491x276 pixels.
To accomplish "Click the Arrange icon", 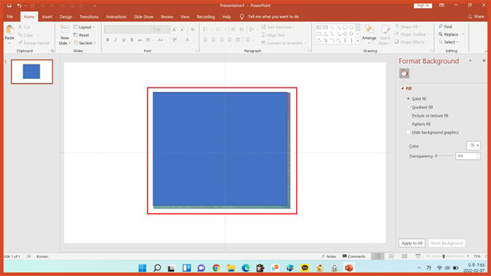I will click(369, 29).
